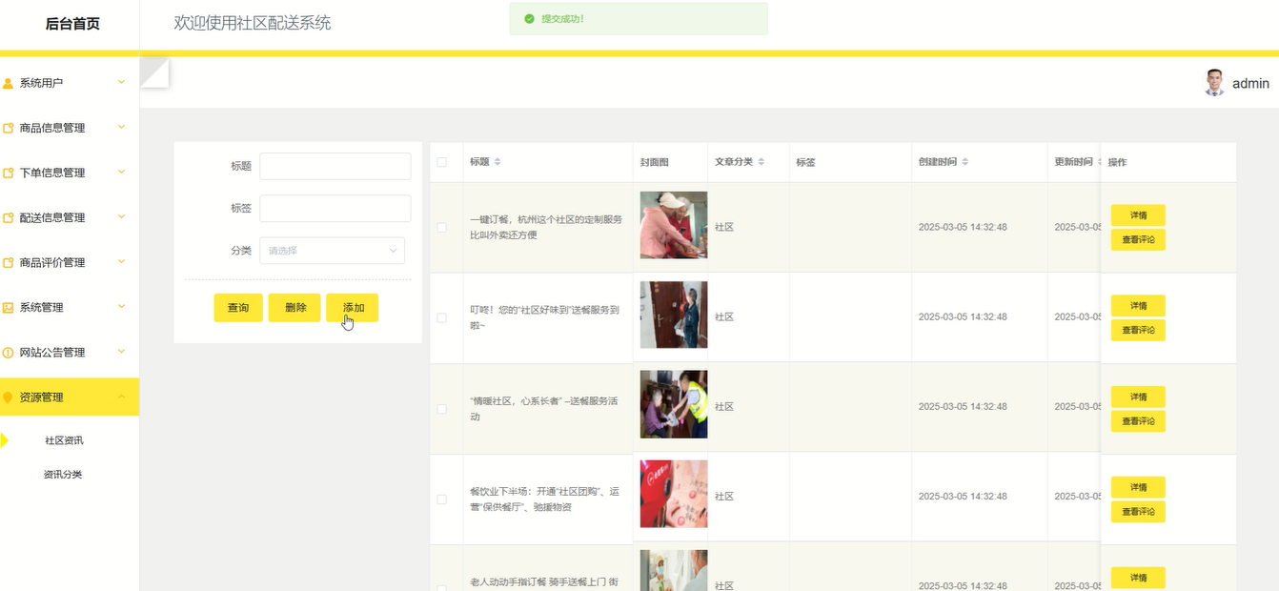Screen dimensions: 1279x591
Task: Check the row 一键订餐，杭州这个社区 checkbox
Action: (x=441, y=227)
